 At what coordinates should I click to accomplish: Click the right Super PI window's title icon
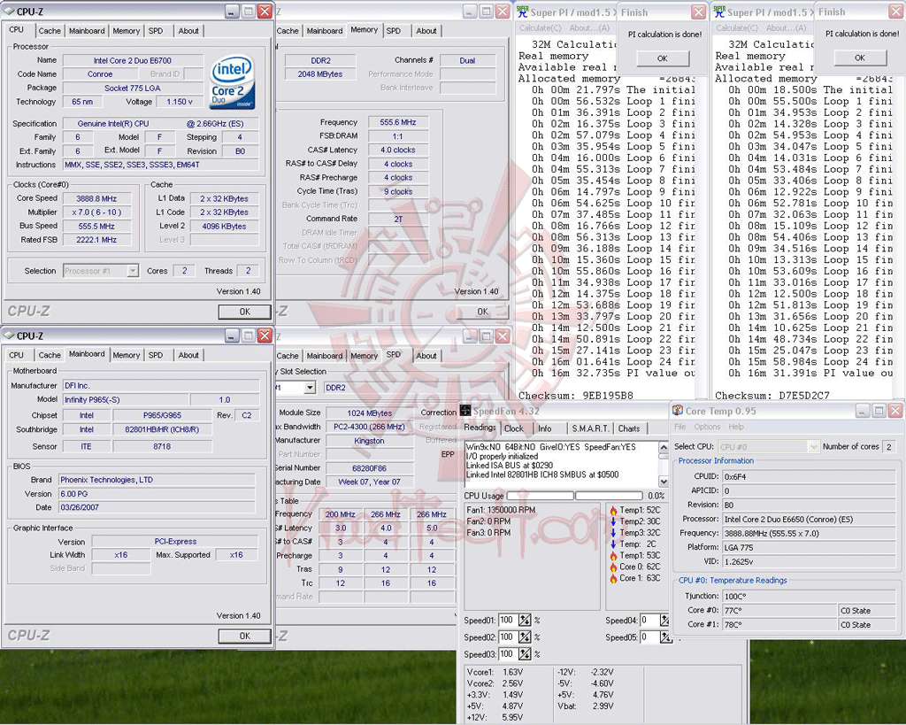click(718, 12)
